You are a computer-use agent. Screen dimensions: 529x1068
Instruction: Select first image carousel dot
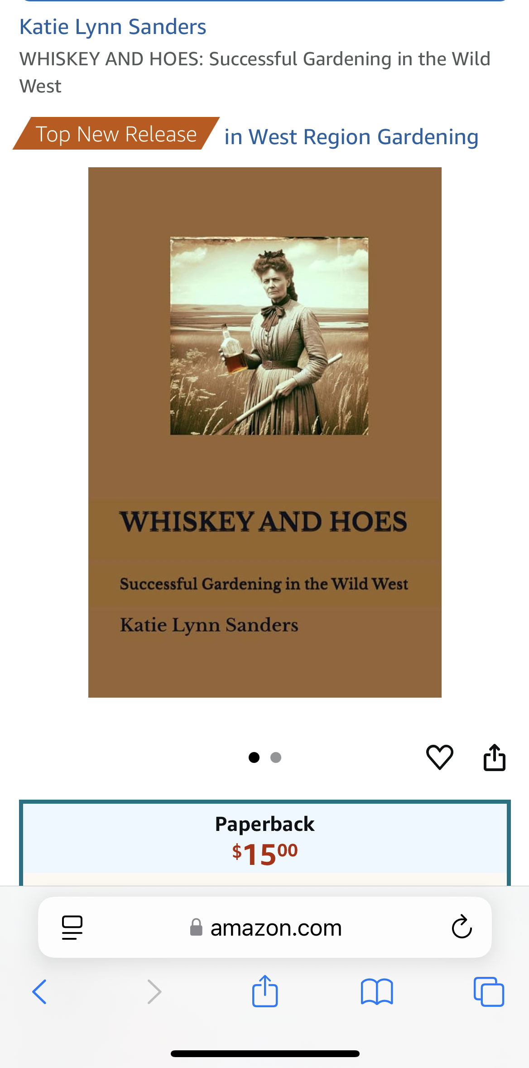coord(254,757)
